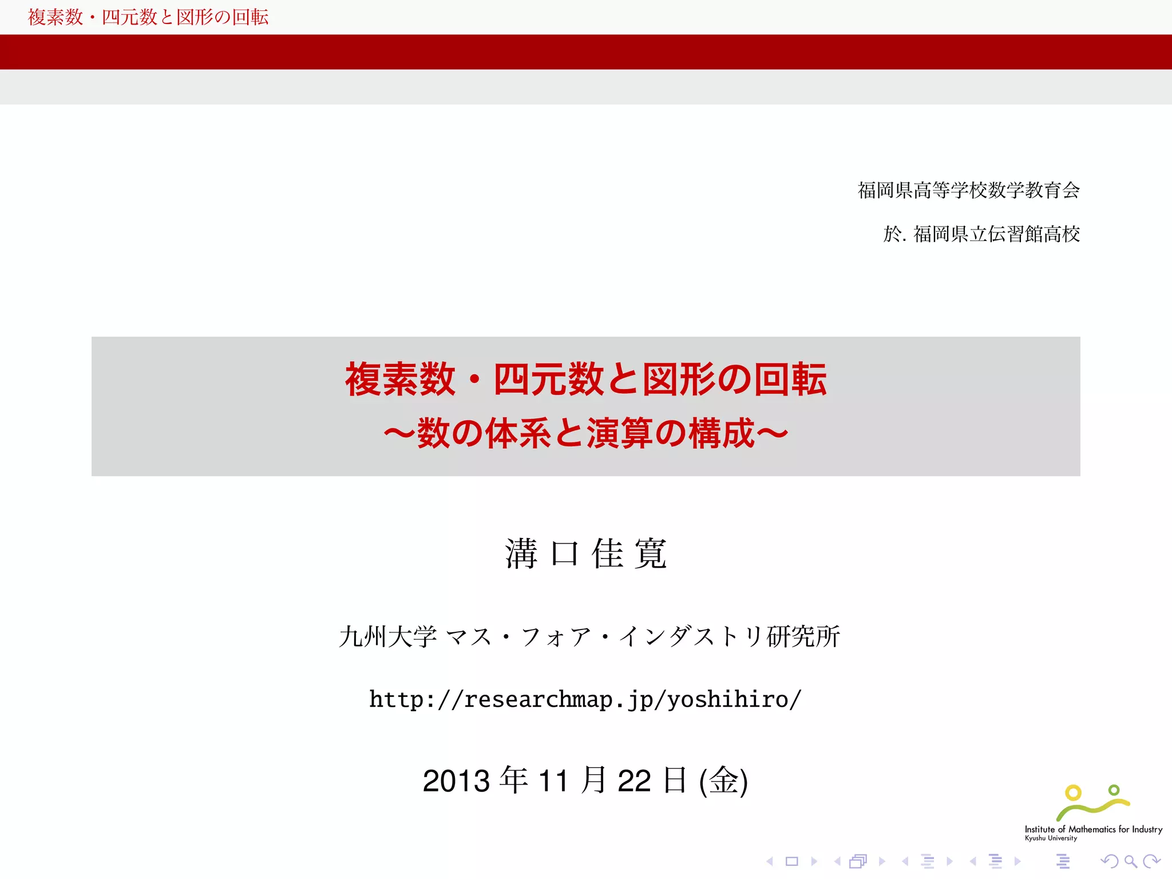The height and width of the screenshot is (879, 1172).
Task: Open the researchmap.jp/yoshihiro URL link
Action: click(585, 699)
